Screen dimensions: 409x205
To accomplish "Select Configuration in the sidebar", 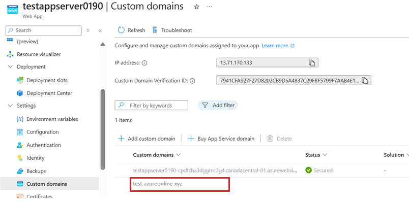I will [x=43, y=132].
